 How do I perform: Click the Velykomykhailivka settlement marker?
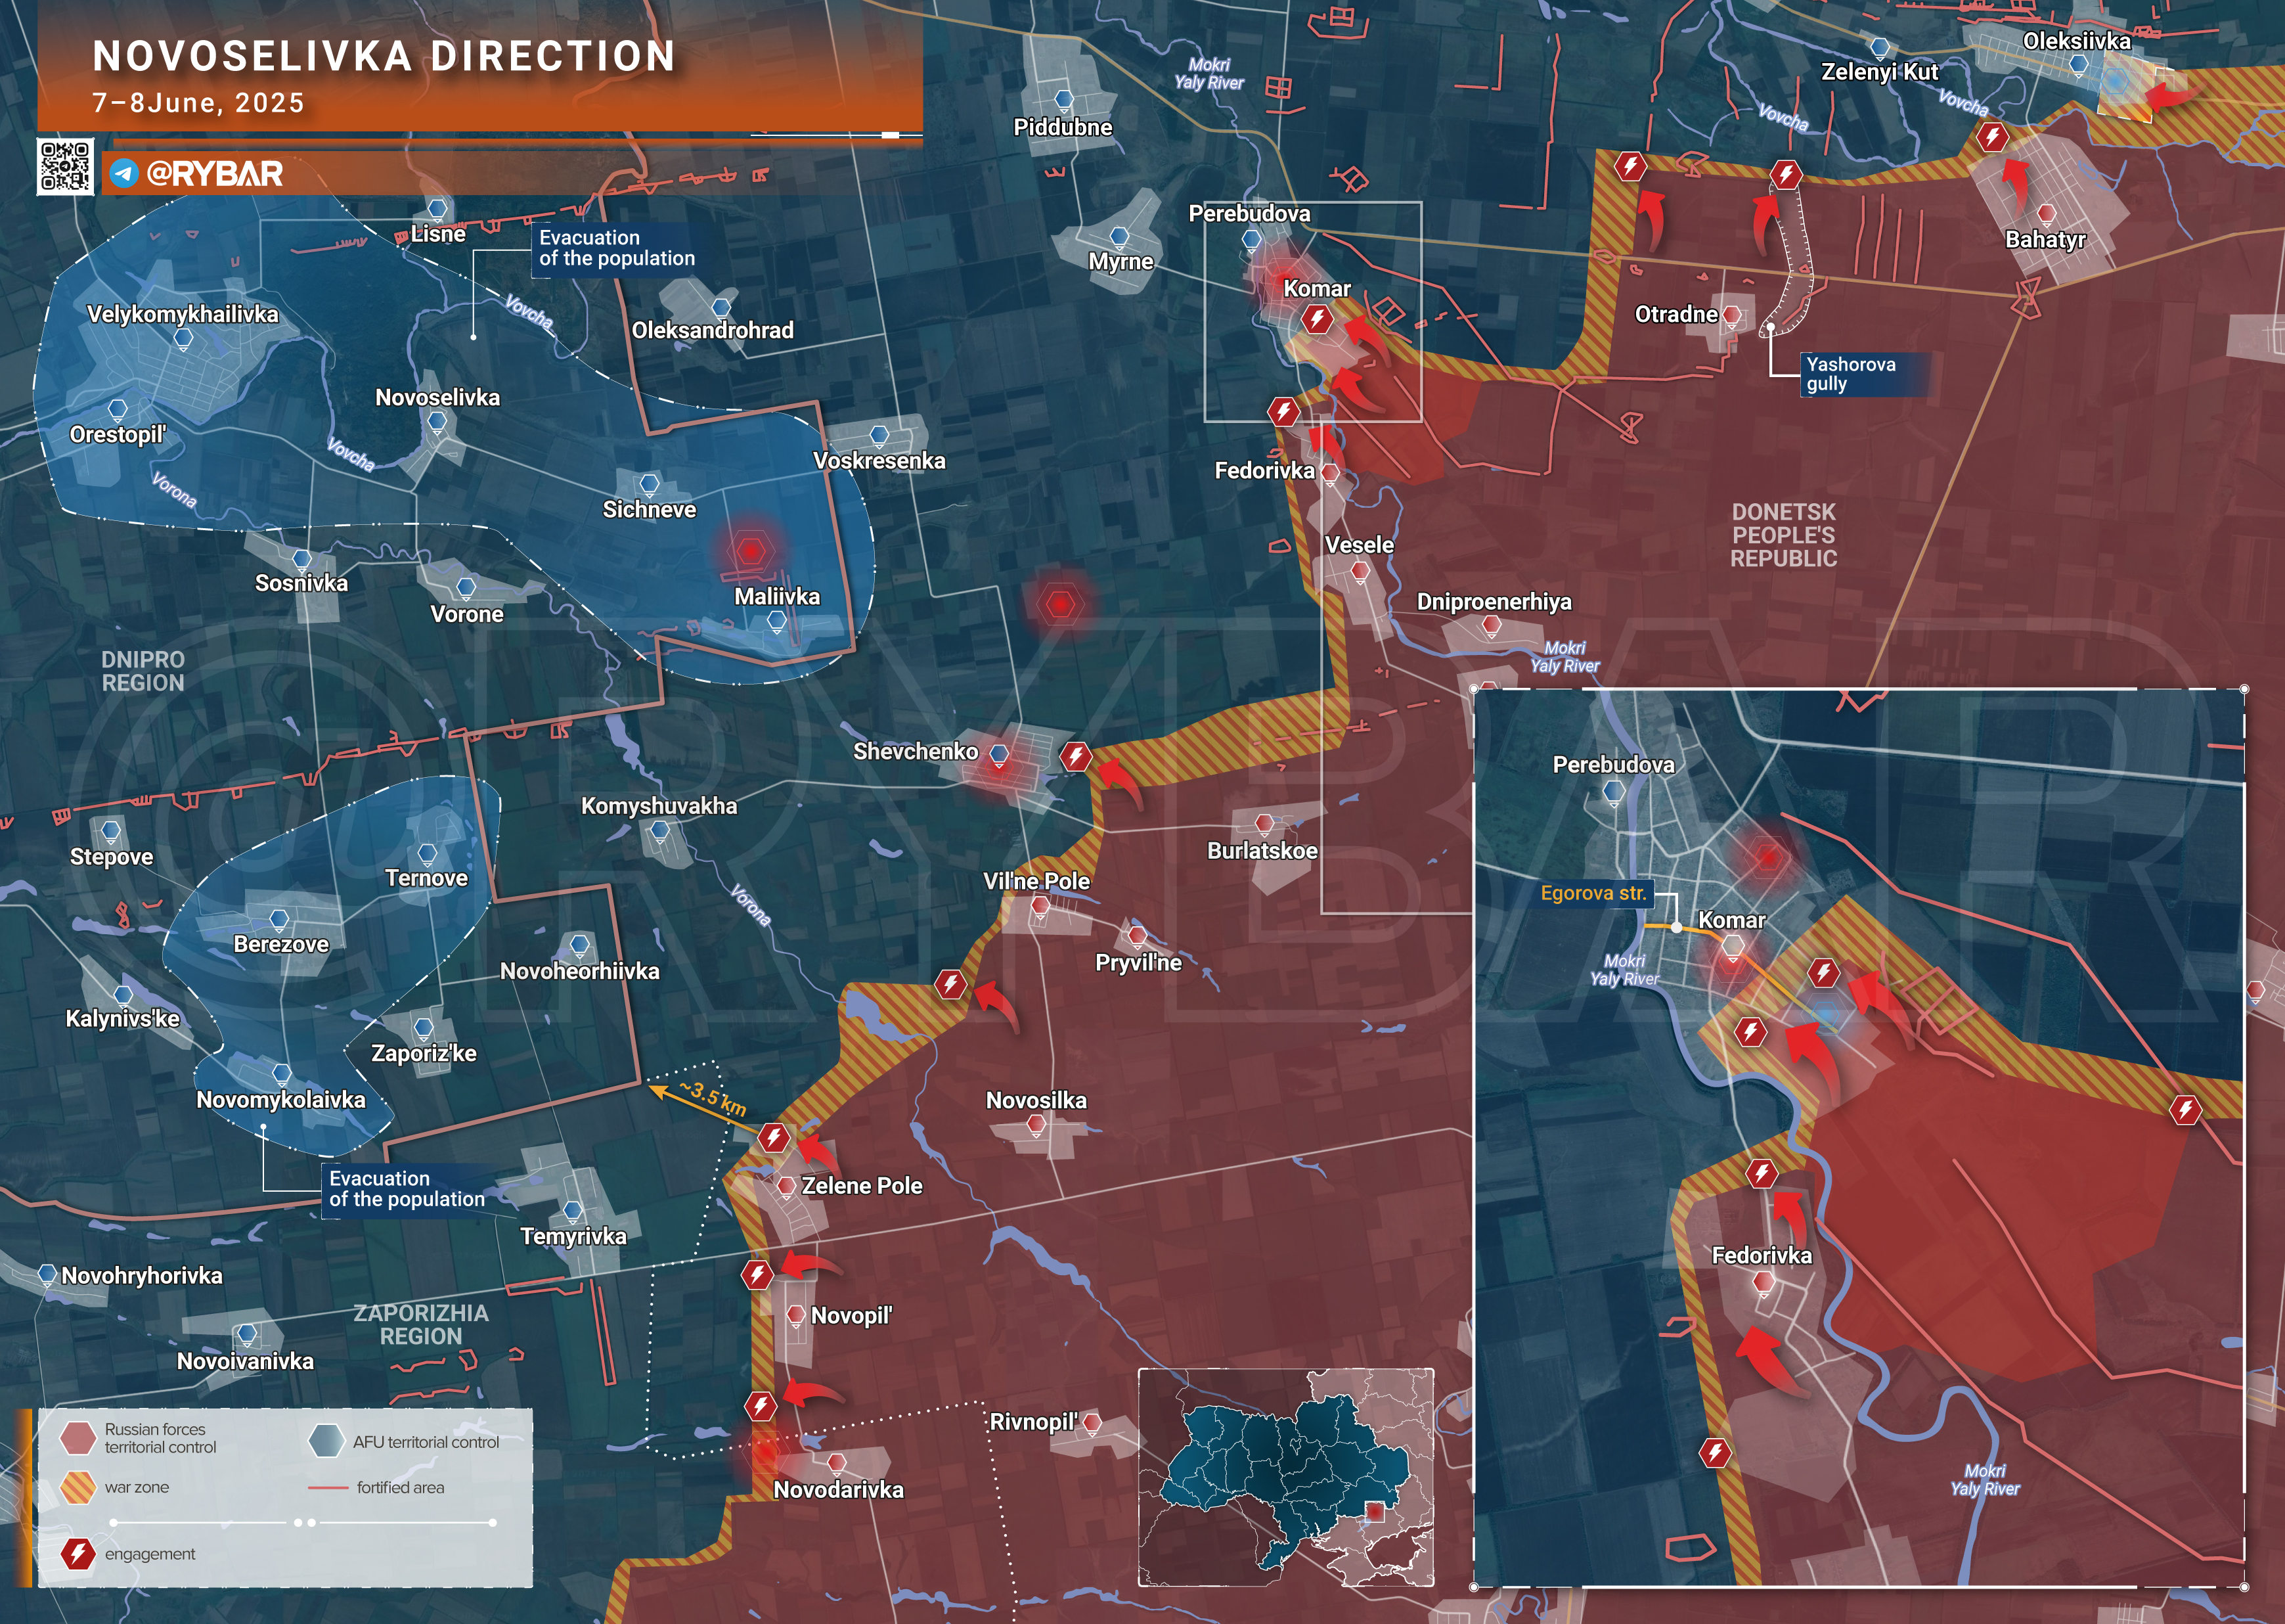coord(183,340)
